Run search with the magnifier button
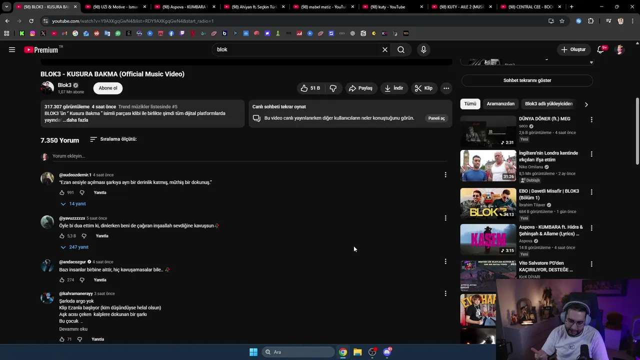Viewport: 640px width, 360px height. (x=401, y=49)
